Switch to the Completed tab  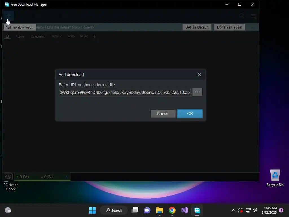click(38, 36)
